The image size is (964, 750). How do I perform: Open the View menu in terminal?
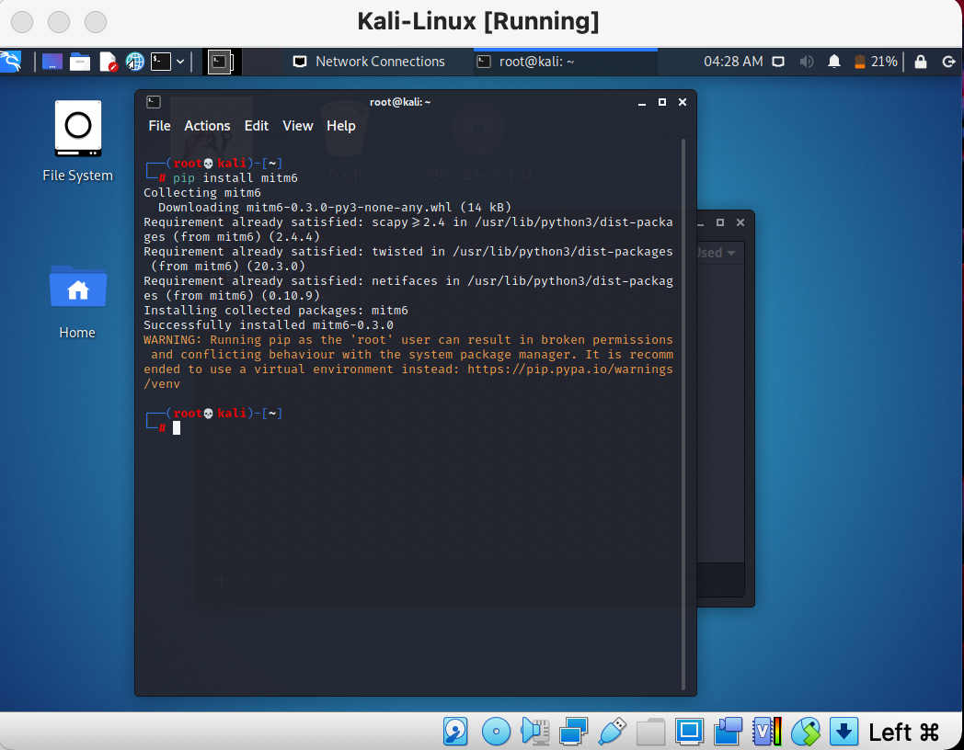point(297,125)
